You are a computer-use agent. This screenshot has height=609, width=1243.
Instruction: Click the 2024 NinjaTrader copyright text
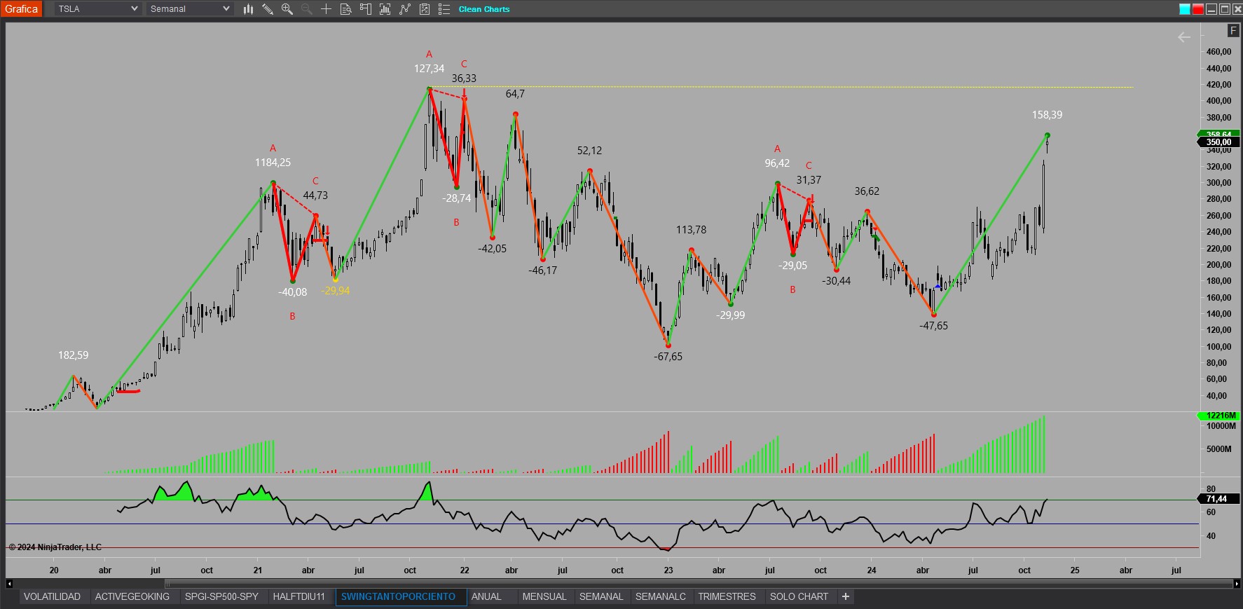tap(55, 547)
